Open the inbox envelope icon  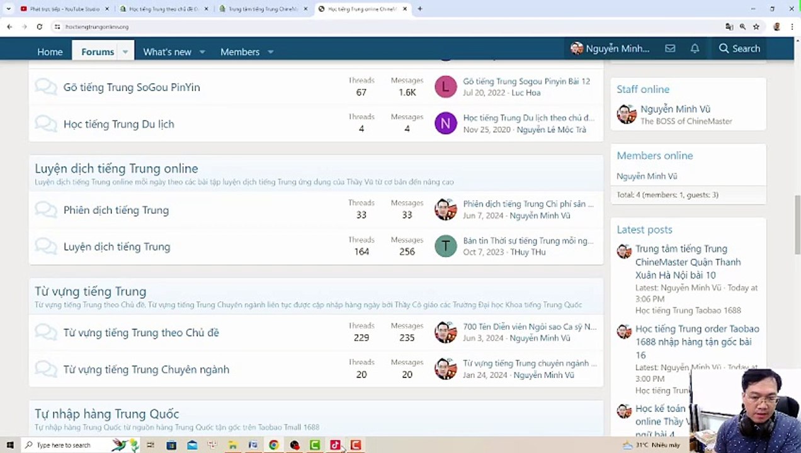(670, 48)
